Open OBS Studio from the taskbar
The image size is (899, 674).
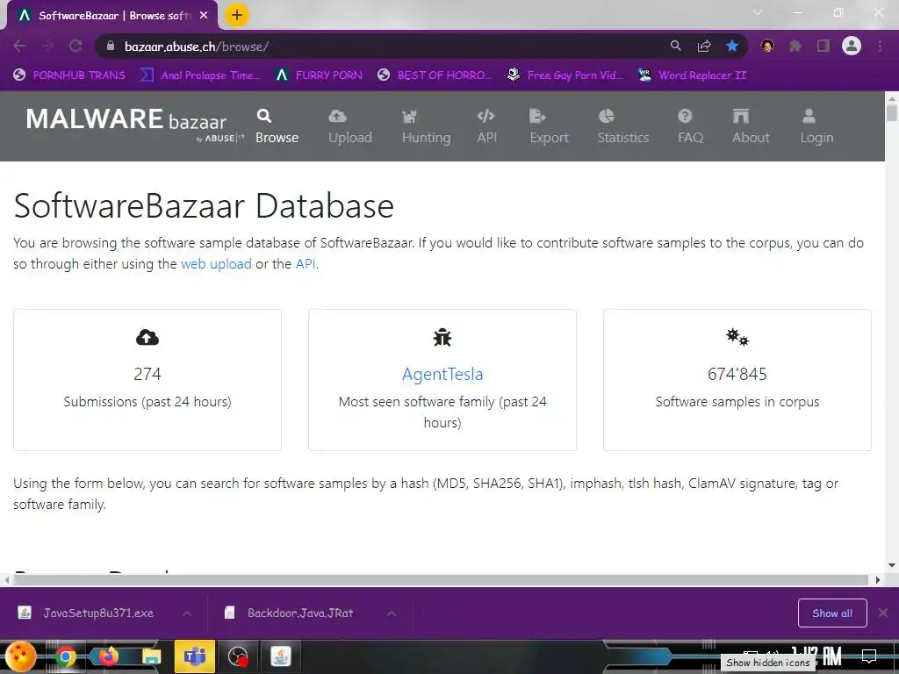(x=237, y=656)
